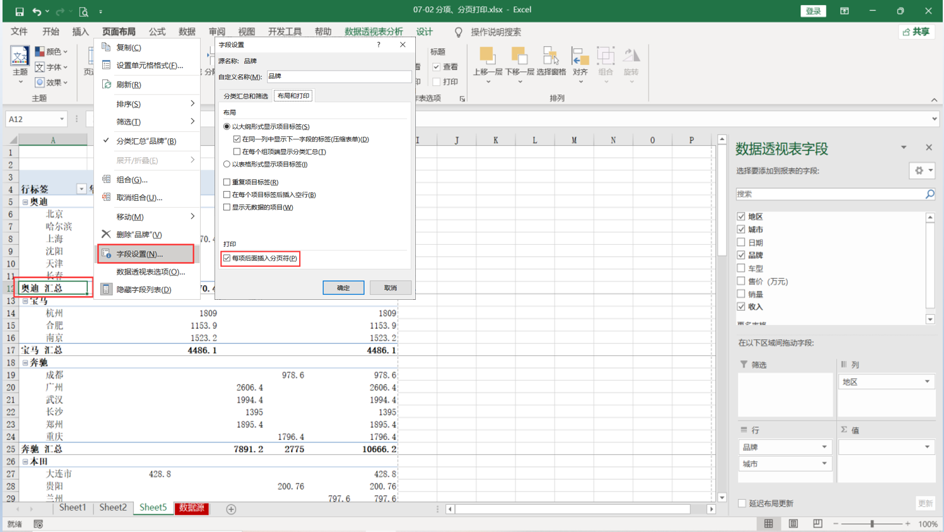Click the Print Preview quick access icon

point(83,11)
